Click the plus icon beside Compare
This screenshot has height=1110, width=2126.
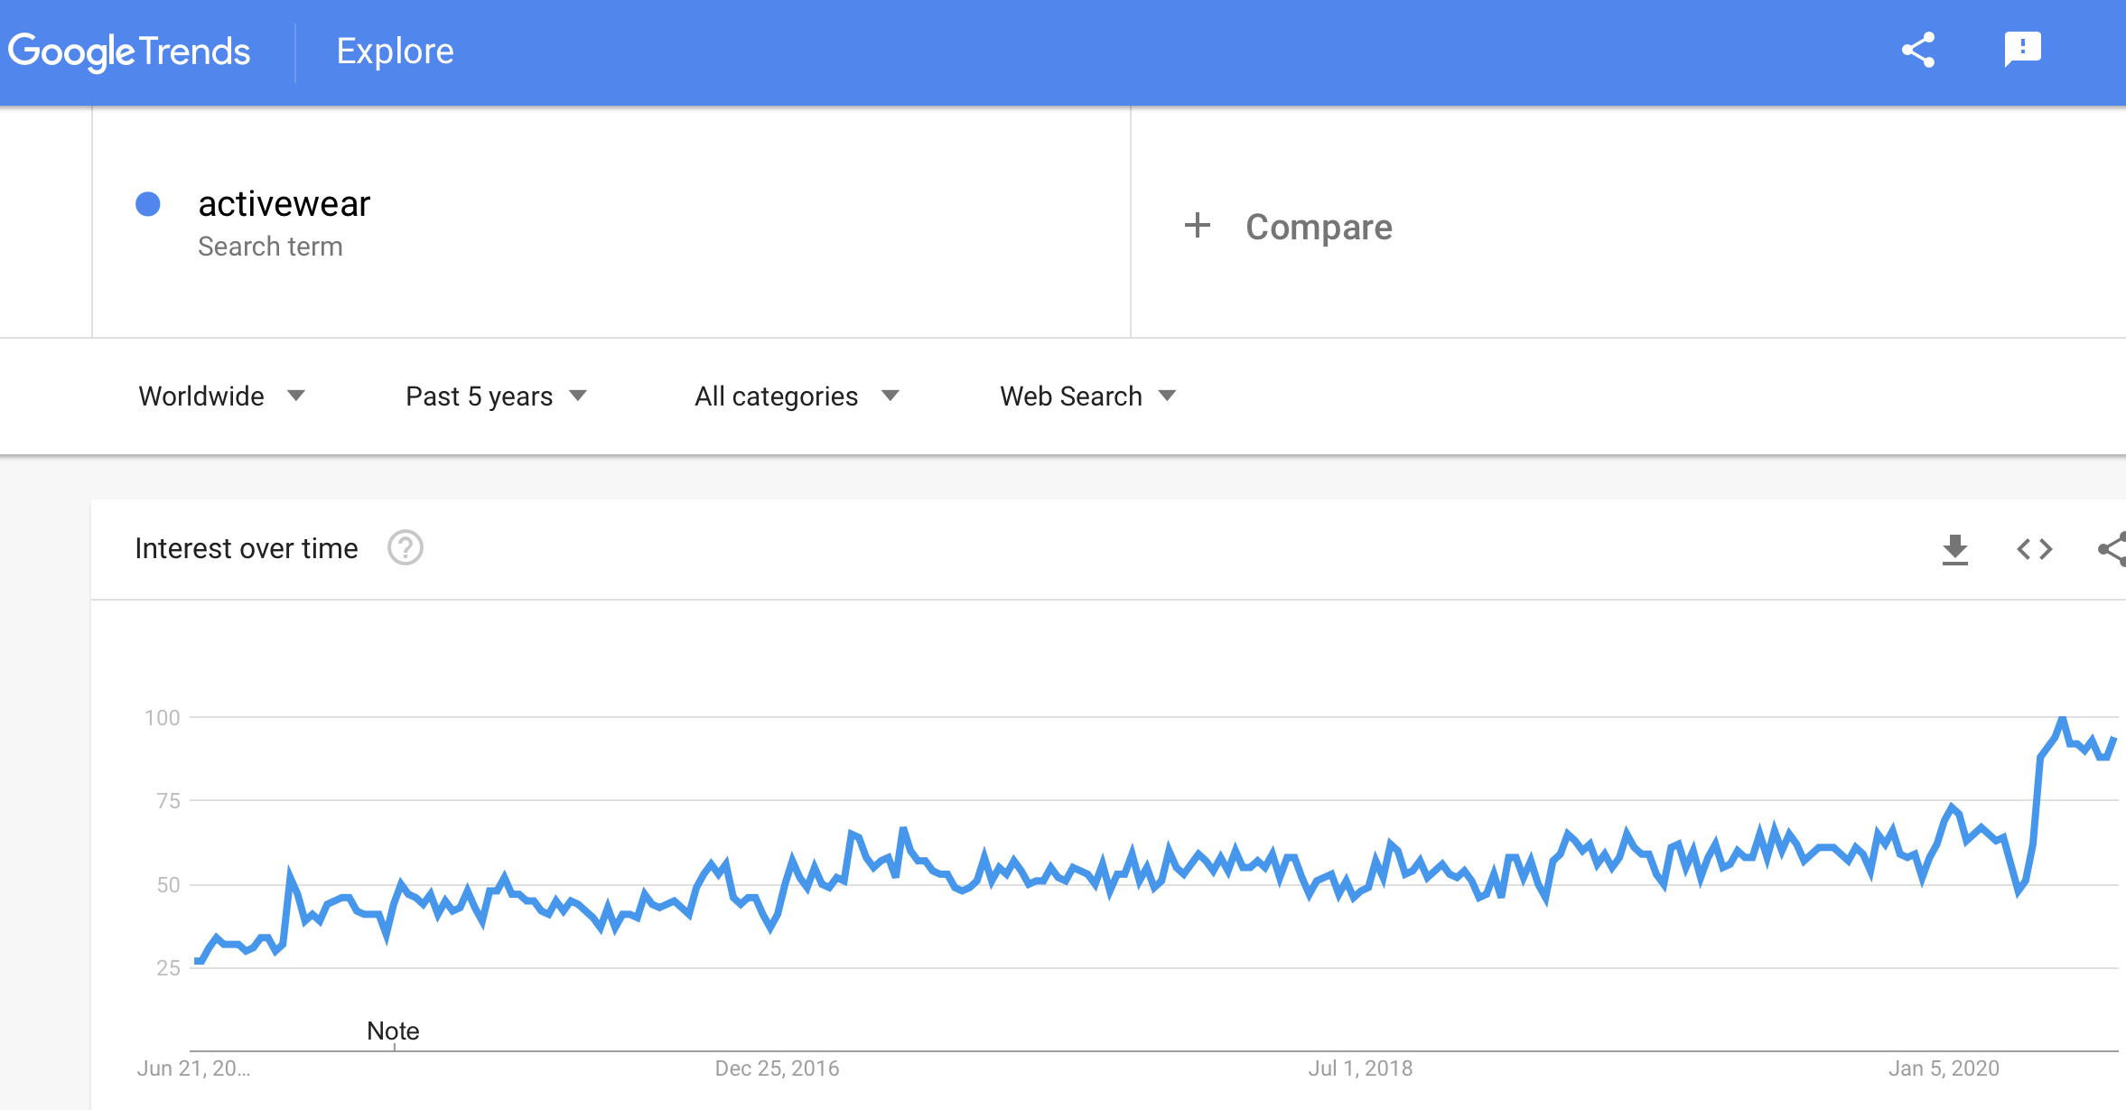point(1198,226)
